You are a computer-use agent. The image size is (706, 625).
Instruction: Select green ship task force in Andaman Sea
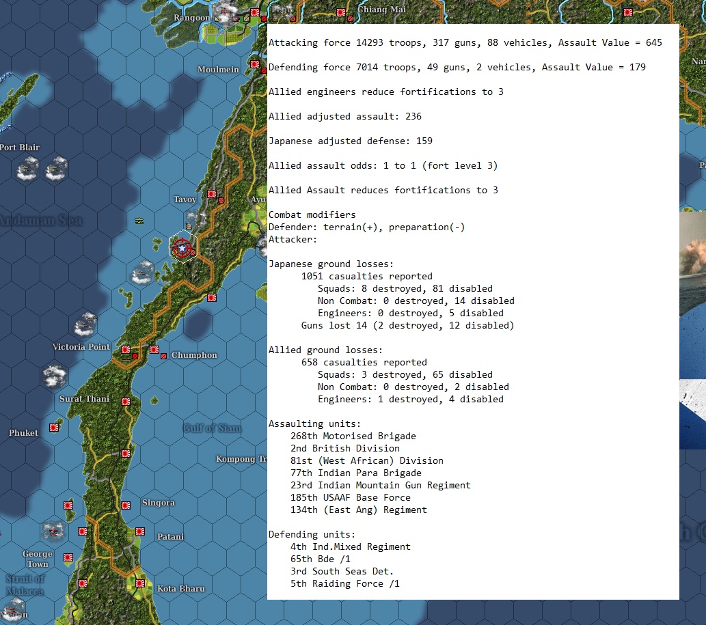(139, 221)
